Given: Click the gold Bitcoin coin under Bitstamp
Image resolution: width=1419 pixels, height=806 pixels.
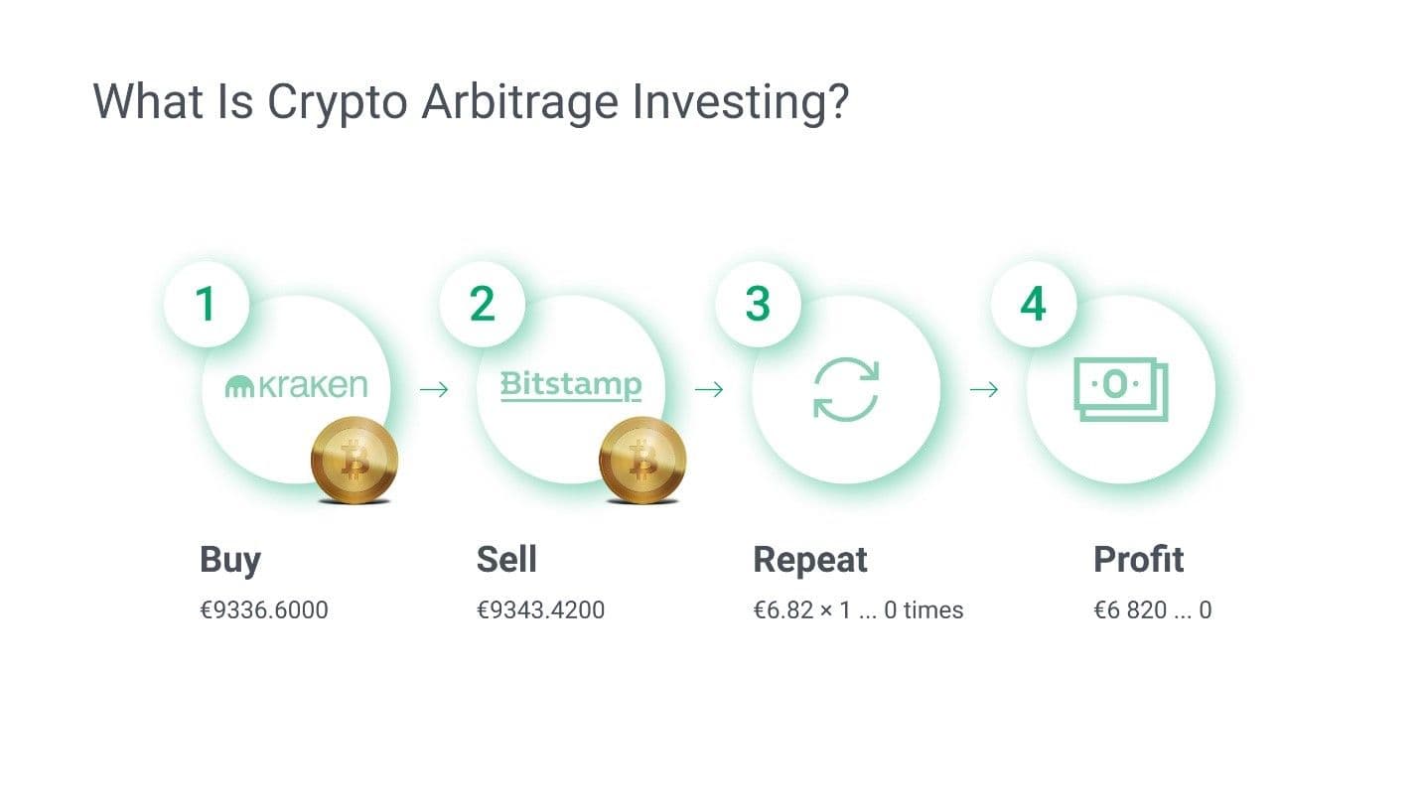Looking at the screenshot, I should click(x=641, y=461).
